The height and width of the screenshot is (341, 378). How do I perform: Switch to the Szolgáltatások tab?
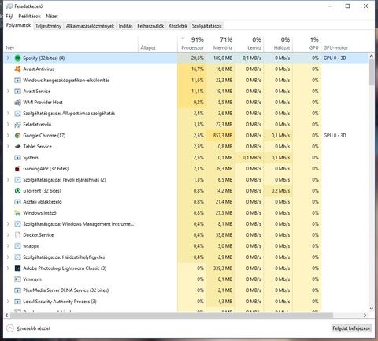point(206,26)
